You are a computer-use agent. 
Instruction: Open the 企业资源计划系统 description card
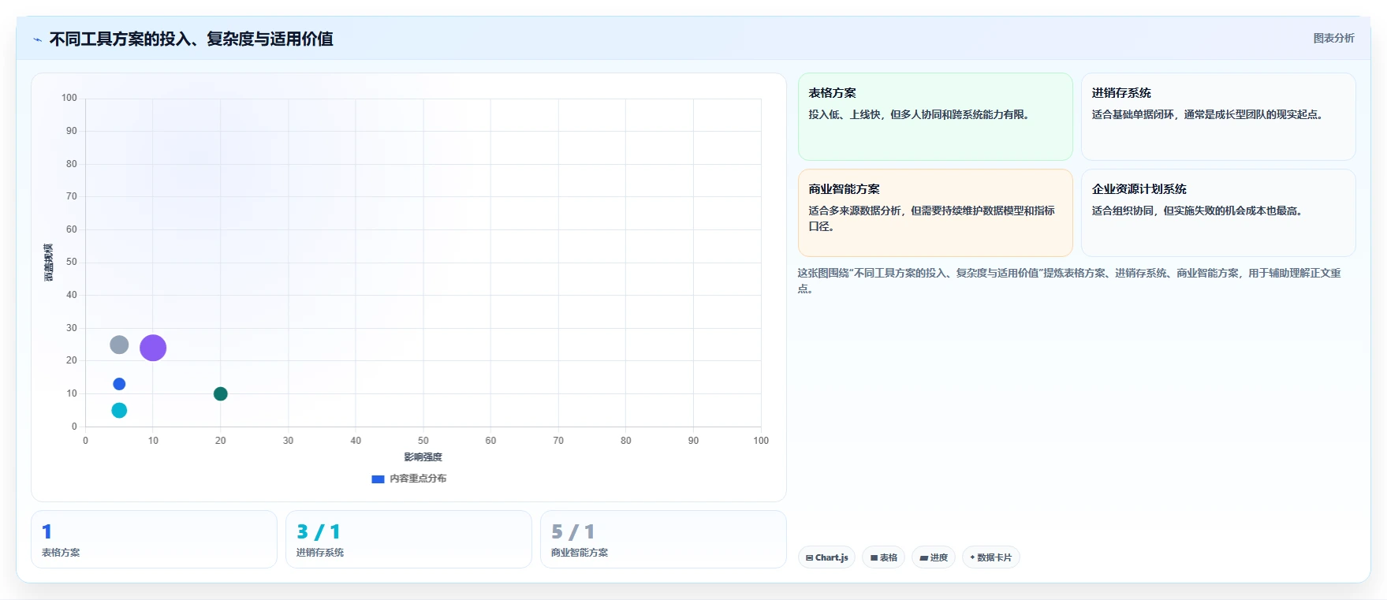point(1218,213)
